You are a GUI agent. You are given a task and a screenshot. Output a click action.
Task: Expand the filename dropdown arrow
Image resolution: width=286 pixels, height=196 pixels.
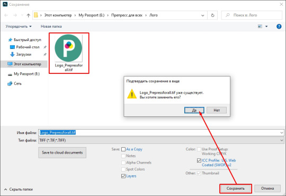[x=282, y=132]
